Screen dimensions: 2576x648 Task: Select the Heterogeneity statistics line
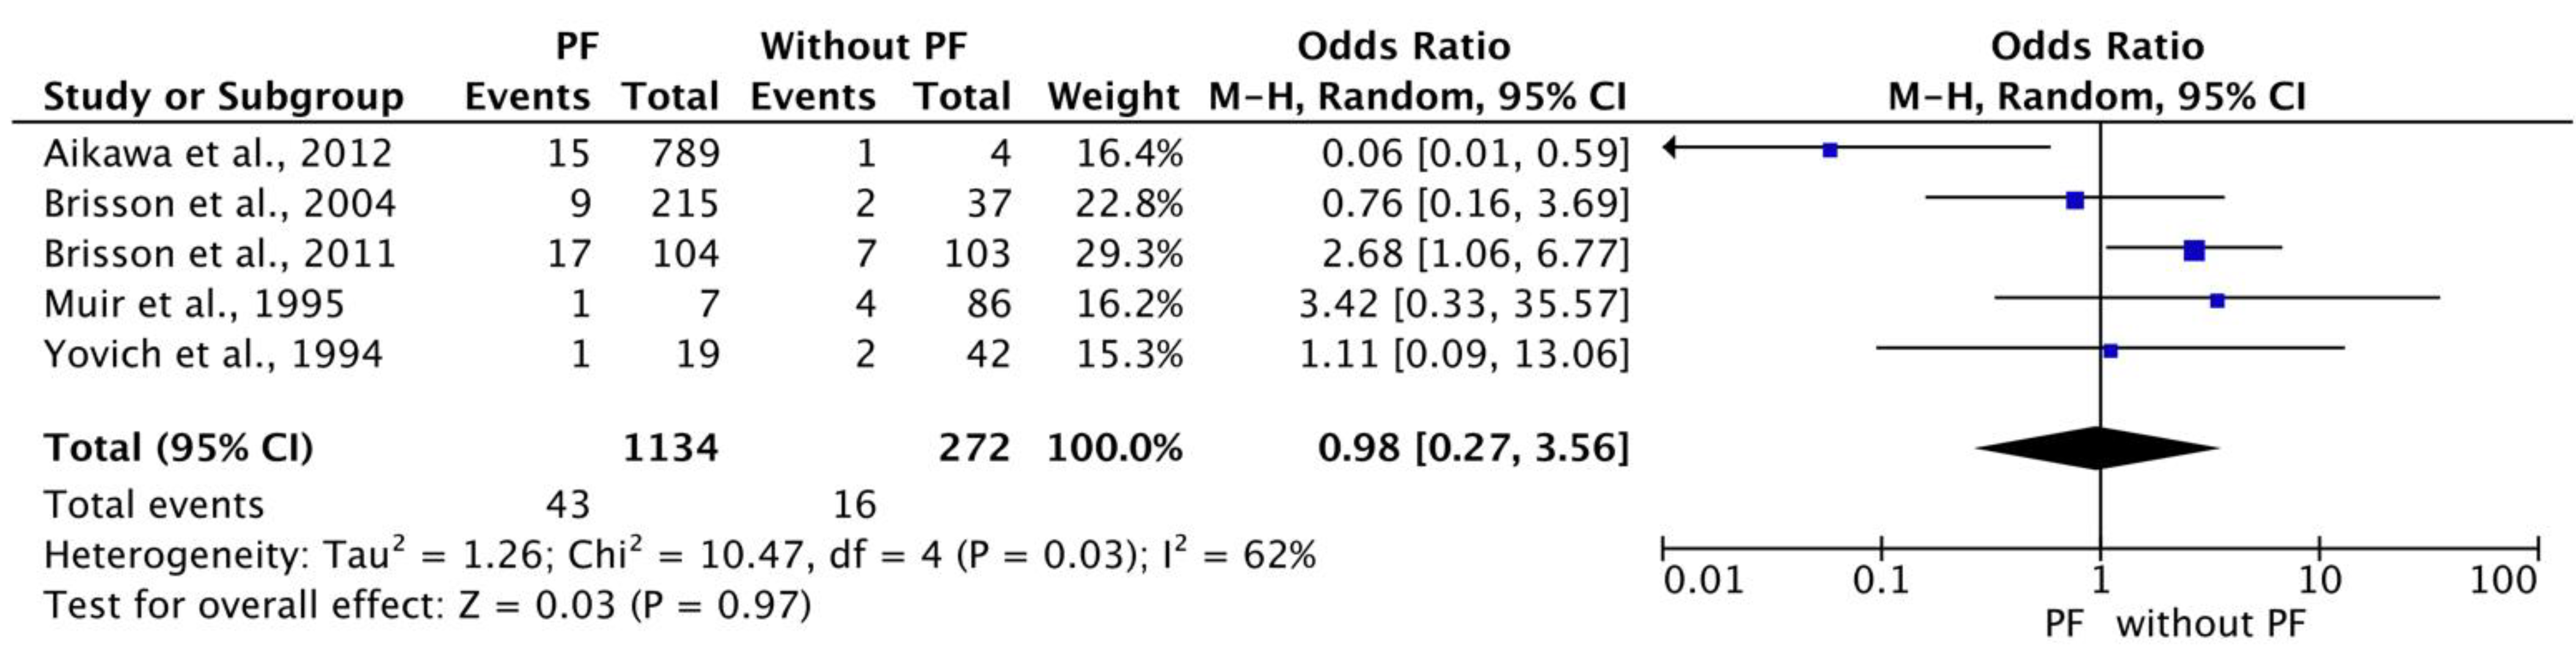point(679,554)
